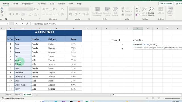Open the View ribbon tab
Viewport: 182px width, 102px height.
coord(71,4)
